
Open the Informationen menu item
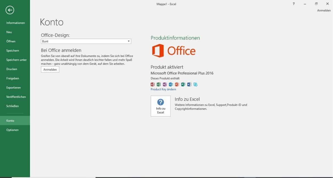coord(15,23)
